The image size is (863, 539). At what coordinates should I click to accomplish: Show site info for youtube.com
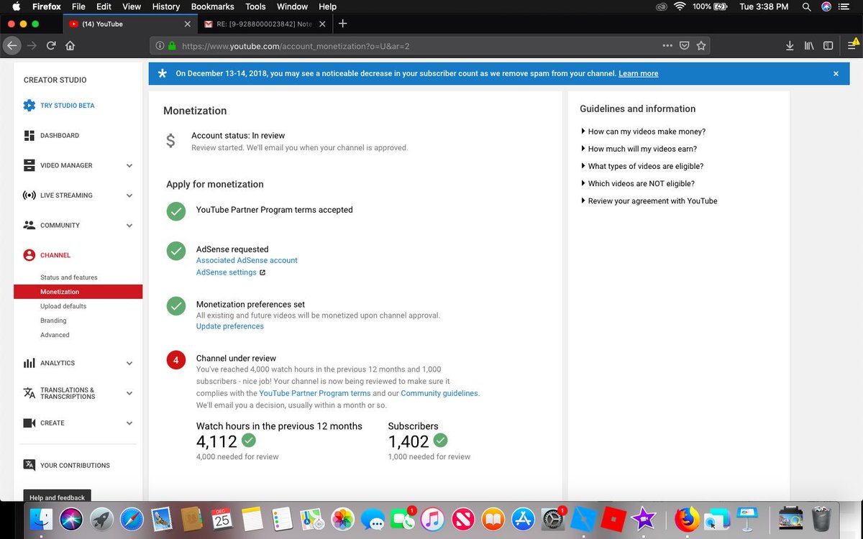pos(160,45)
